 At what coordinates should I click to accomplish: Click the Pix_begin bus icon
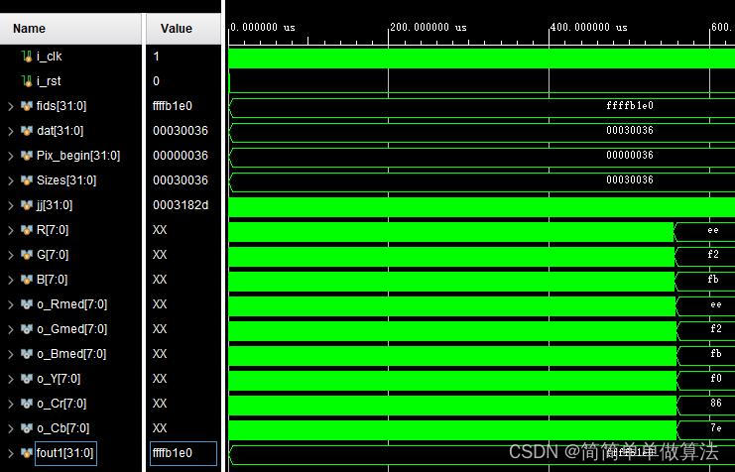[x=27, y=156]
